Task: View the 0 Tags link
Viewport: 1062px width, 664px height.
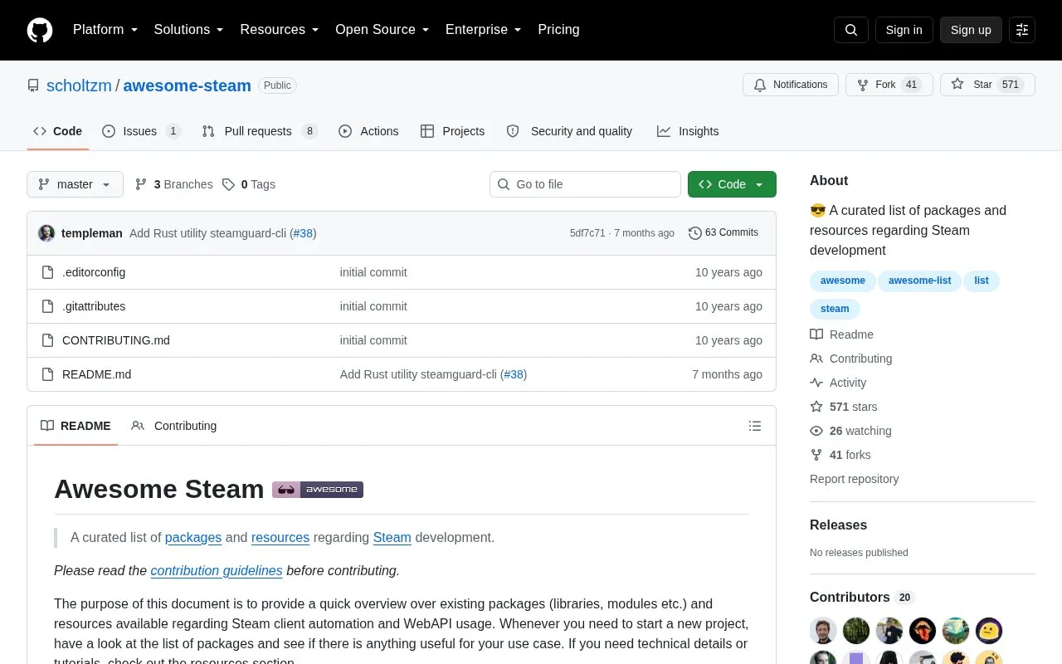Action: coord(249,184)
